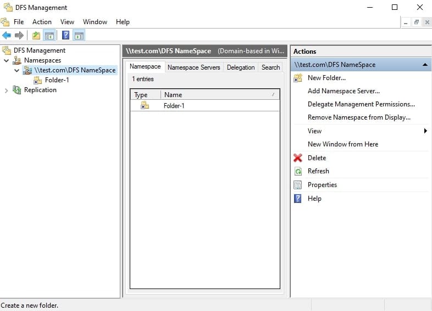Click the MMC icon beside File menu
Image resolution: width=432 pixels, height=311 pixels.
[x=5, y=22]
